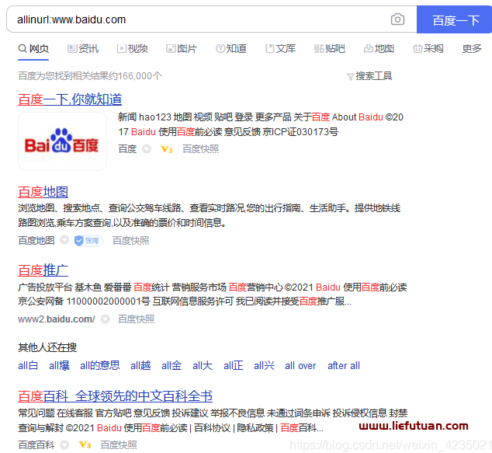Click related search all大
The height and width of the screenshot is (453, 492).
203,366
